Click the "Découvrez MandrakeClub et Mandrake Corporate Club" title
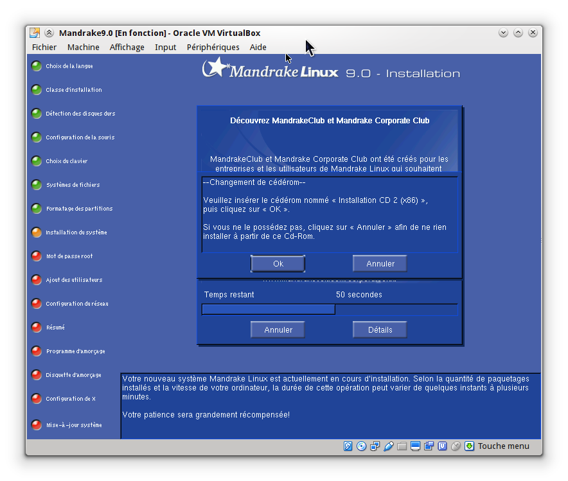This screenshot has width=568, height=481. coord(330,121)
